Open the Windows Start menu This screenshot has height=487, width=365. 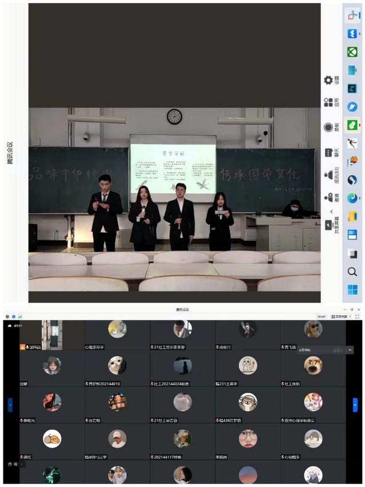pyautogui.click(x=352, y=290)
